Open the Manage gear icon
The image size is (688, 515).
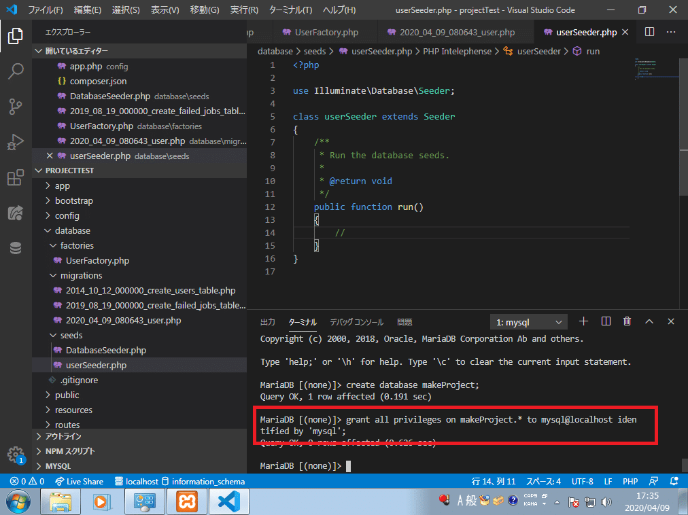(x=16, y=454)
